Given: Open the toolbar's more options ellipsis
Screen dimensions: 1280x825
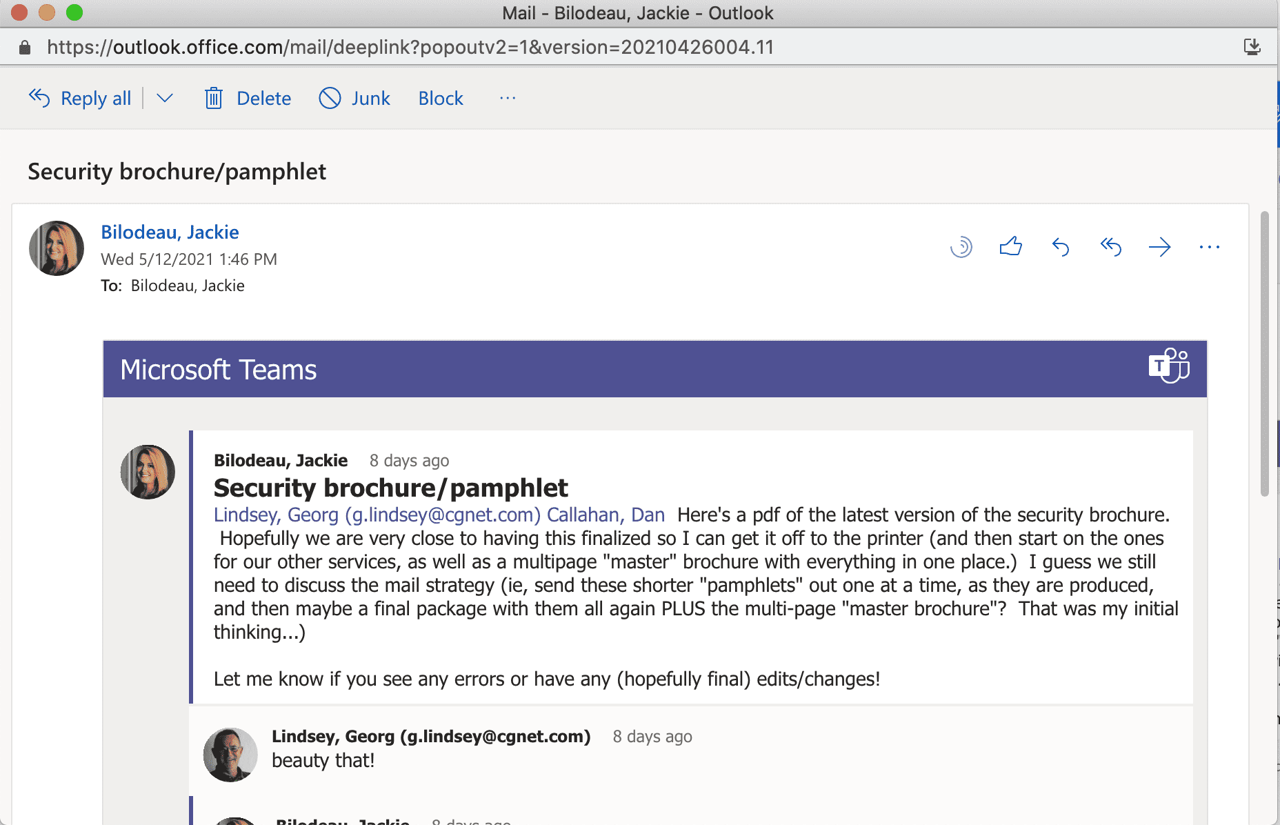Looking at the screenshot, I should (508, 99).
